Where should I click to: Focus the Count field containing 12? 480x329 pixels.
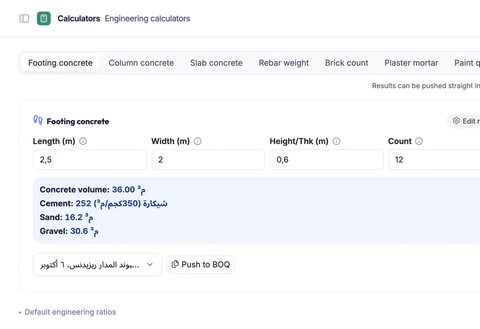point(434,160)
